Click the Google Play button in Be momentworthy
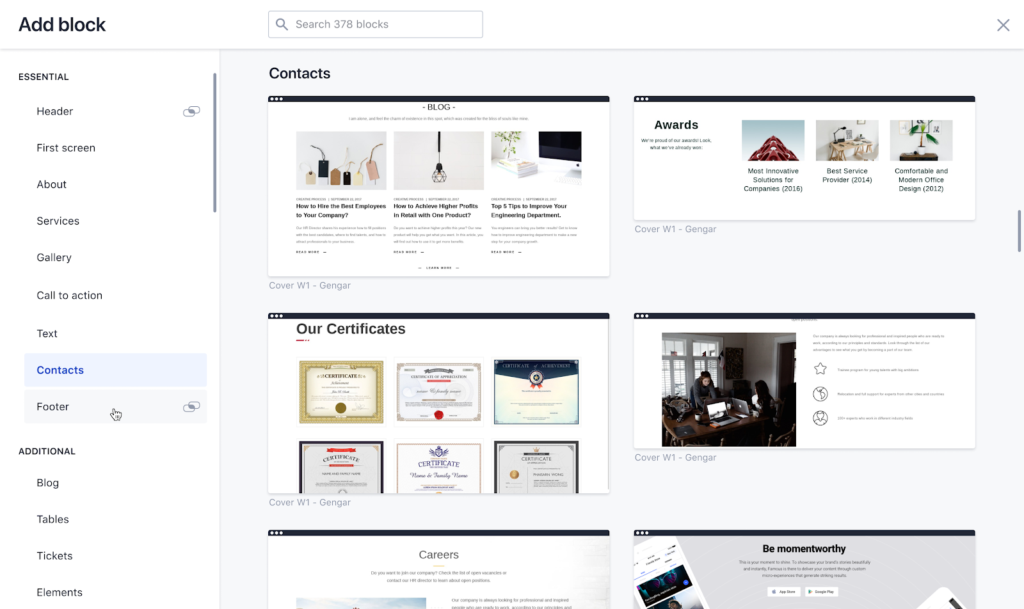 pyautogui.click(x=821, y=592)
